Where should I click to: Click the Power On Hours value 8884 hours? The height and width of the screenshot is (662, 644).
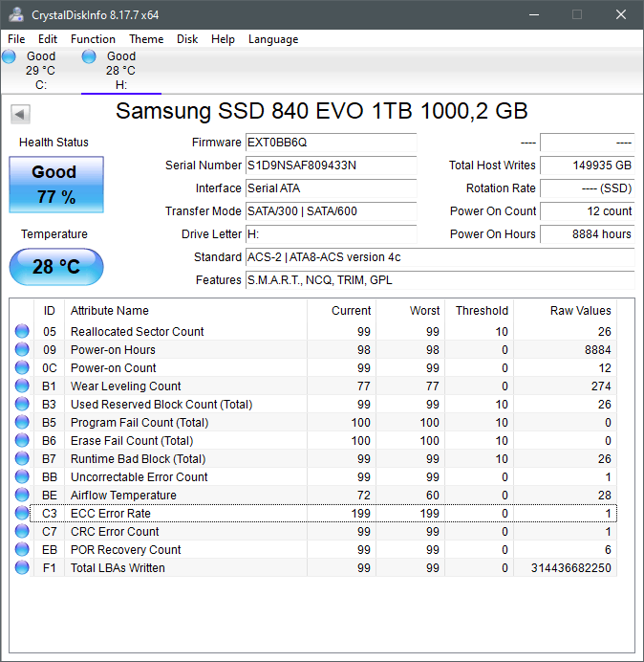(587, 233)
